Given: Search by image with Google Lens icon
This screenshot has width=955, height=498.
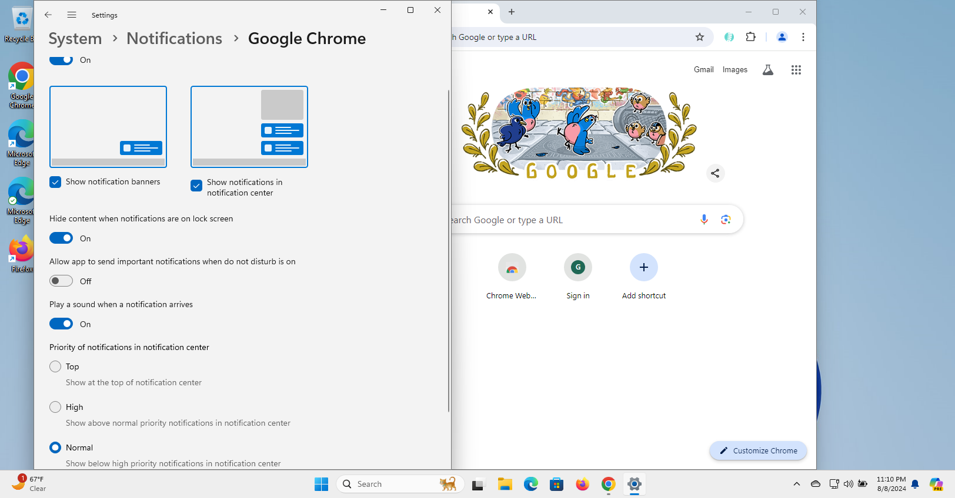Looking at the screenshot, I should point(726,220).
